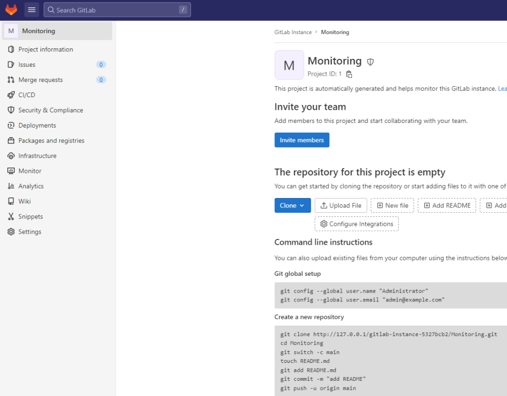The image size is (507, 396).
Task: Click the Merge requests count badge
Action: point(101,80)
